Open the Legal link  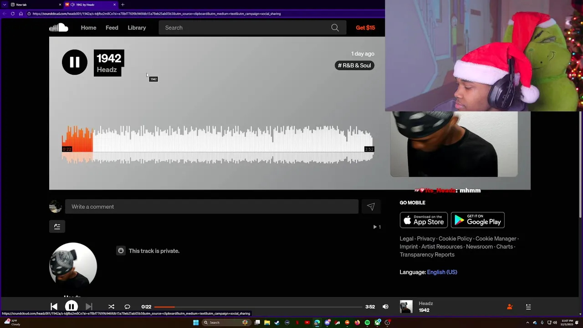[407, 239]
